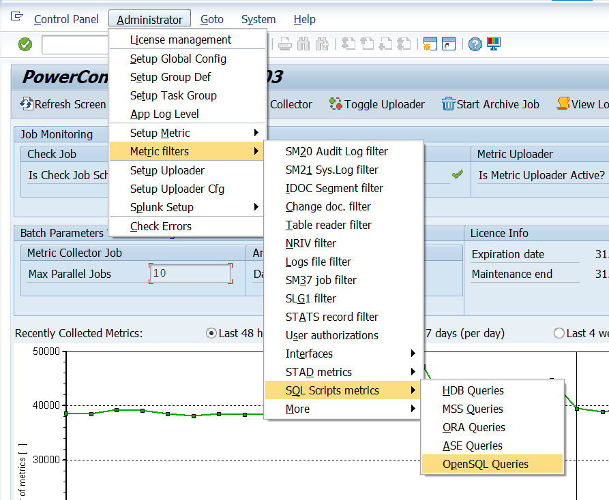The width and height of the screenshot is (609, 500).
Task: Click the Create New Session window icon
Action: [430, 44]
